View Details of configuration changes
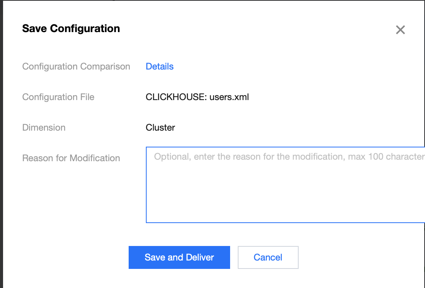 [160, 66]
